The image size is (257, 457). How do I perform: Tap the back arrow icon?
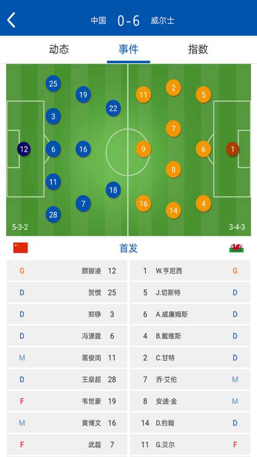pyautogui.click(x=11, y=20)
